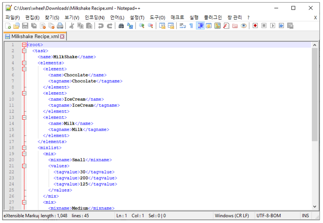Undo the last edit with the toolbar arrow
The height and width of the screenshot is (223, 323).
(x=101, y=26)
